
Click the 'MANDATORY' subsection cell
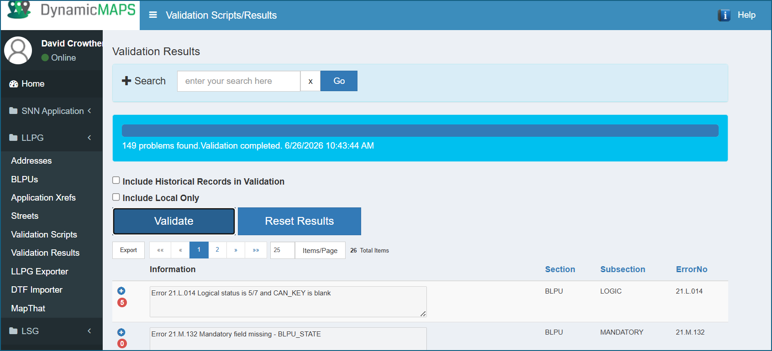[622, 332]
